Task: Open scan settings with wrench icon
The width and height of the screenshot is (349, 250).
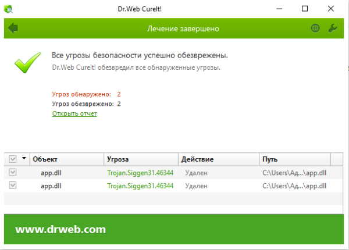Action: point(333,28)
